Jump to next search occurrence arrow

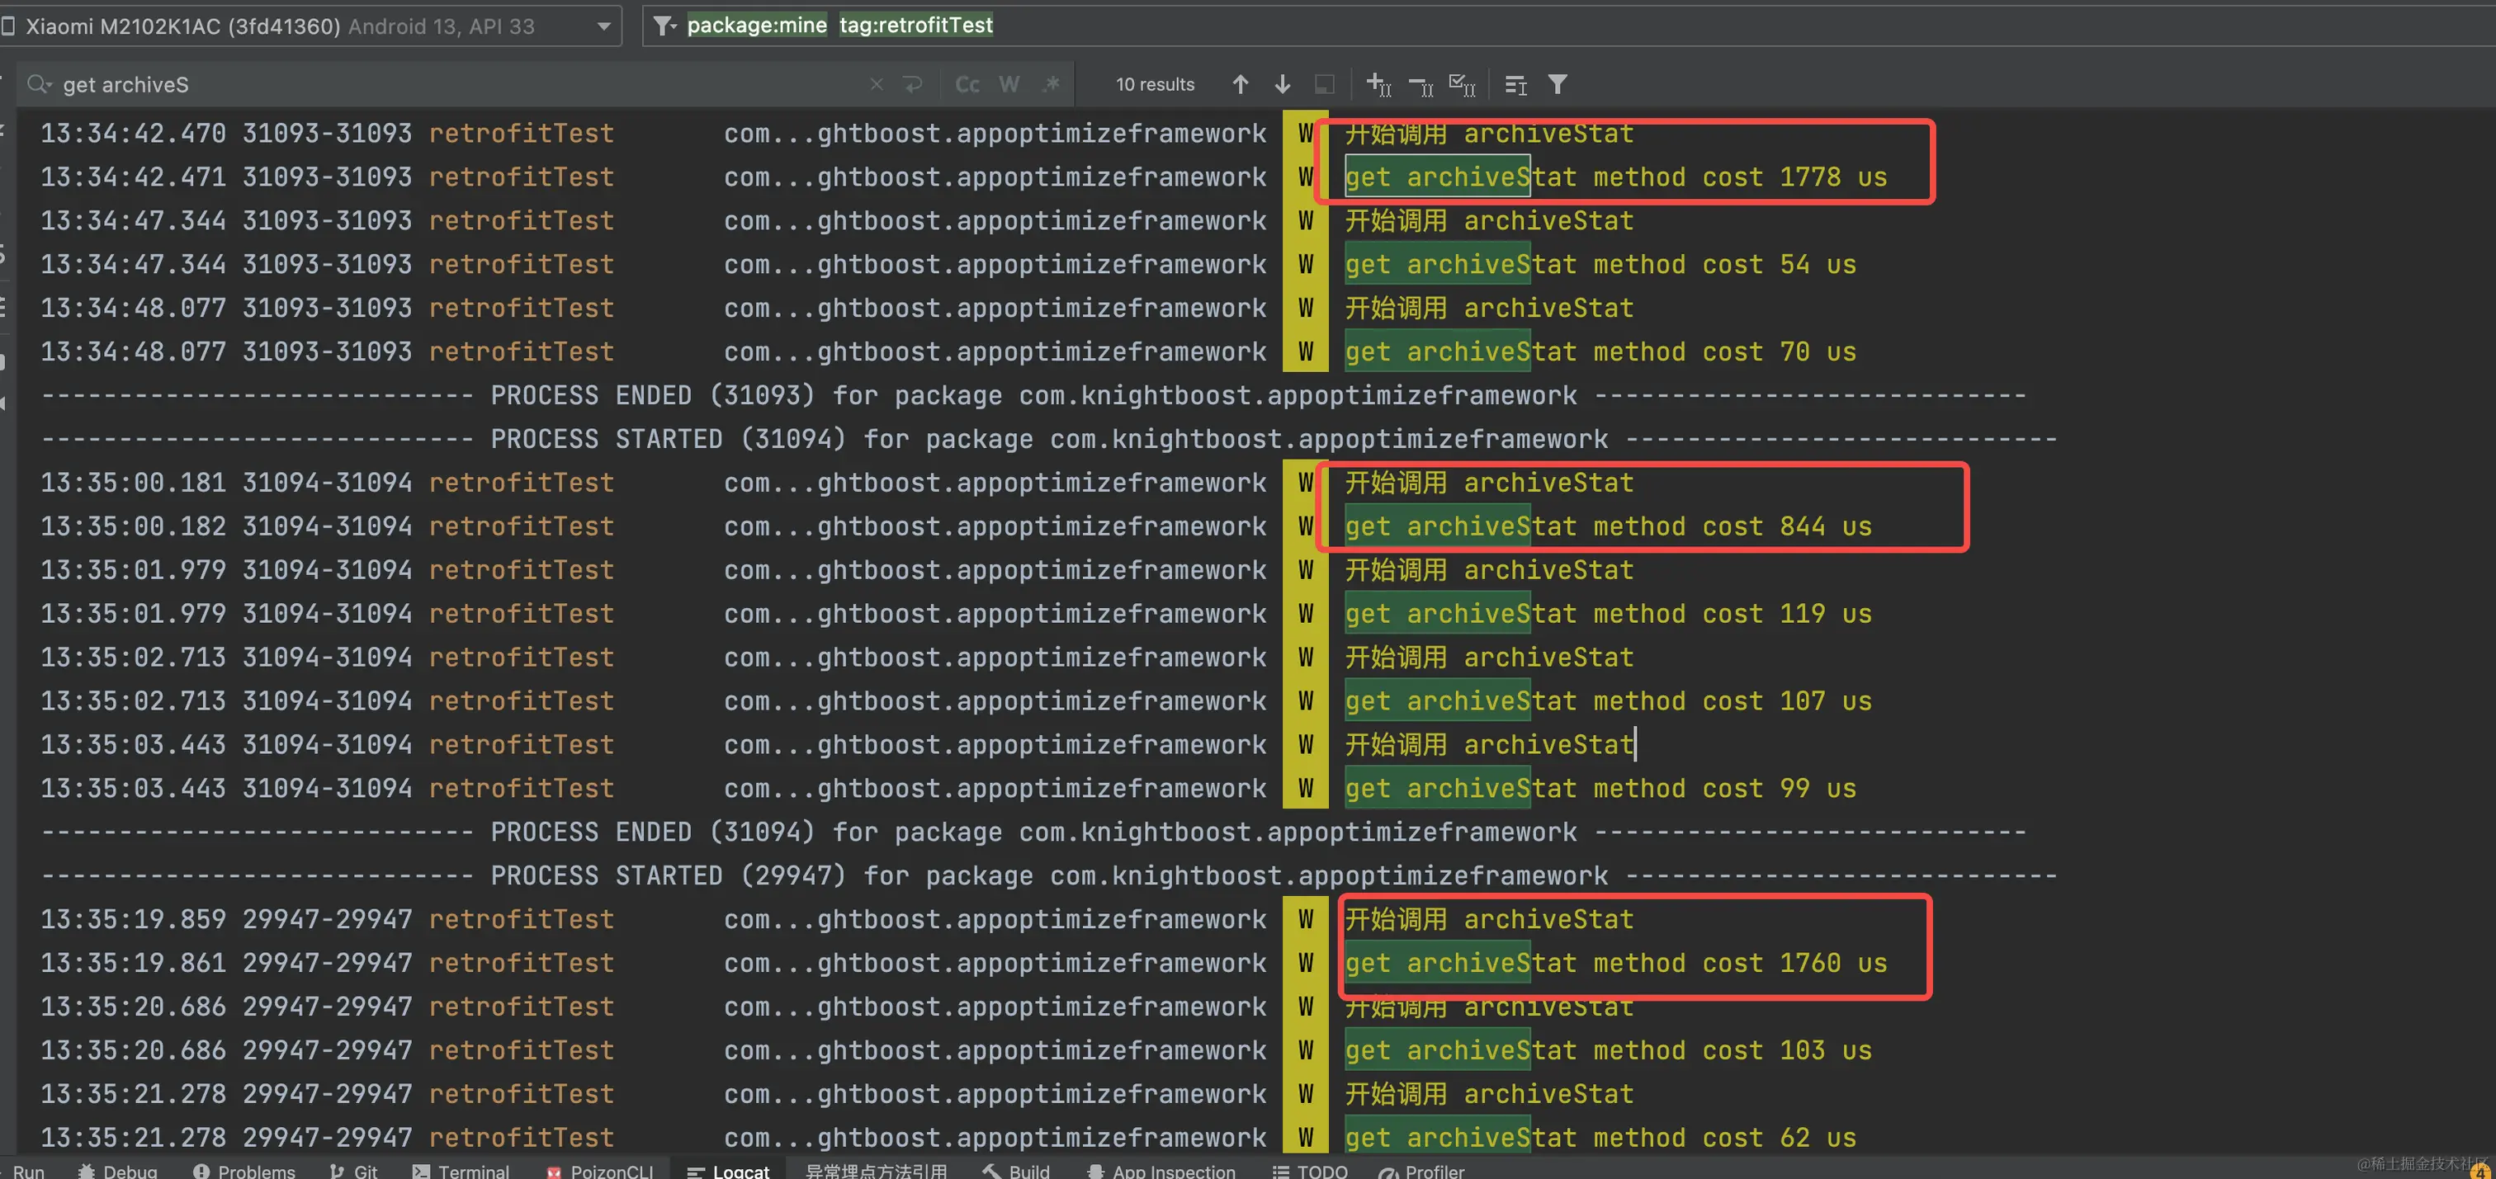(1282, 84)
